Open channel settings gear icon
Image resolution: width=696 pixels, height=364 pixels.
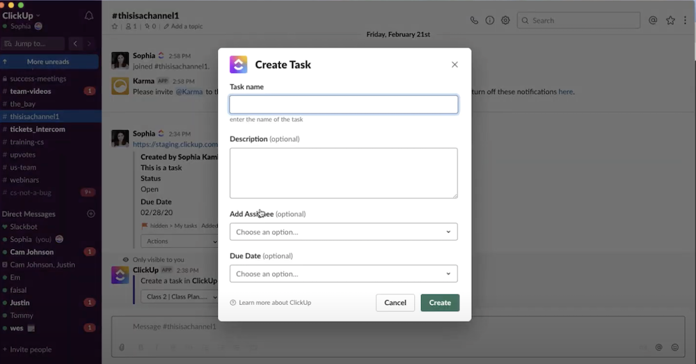click(505, 20)
